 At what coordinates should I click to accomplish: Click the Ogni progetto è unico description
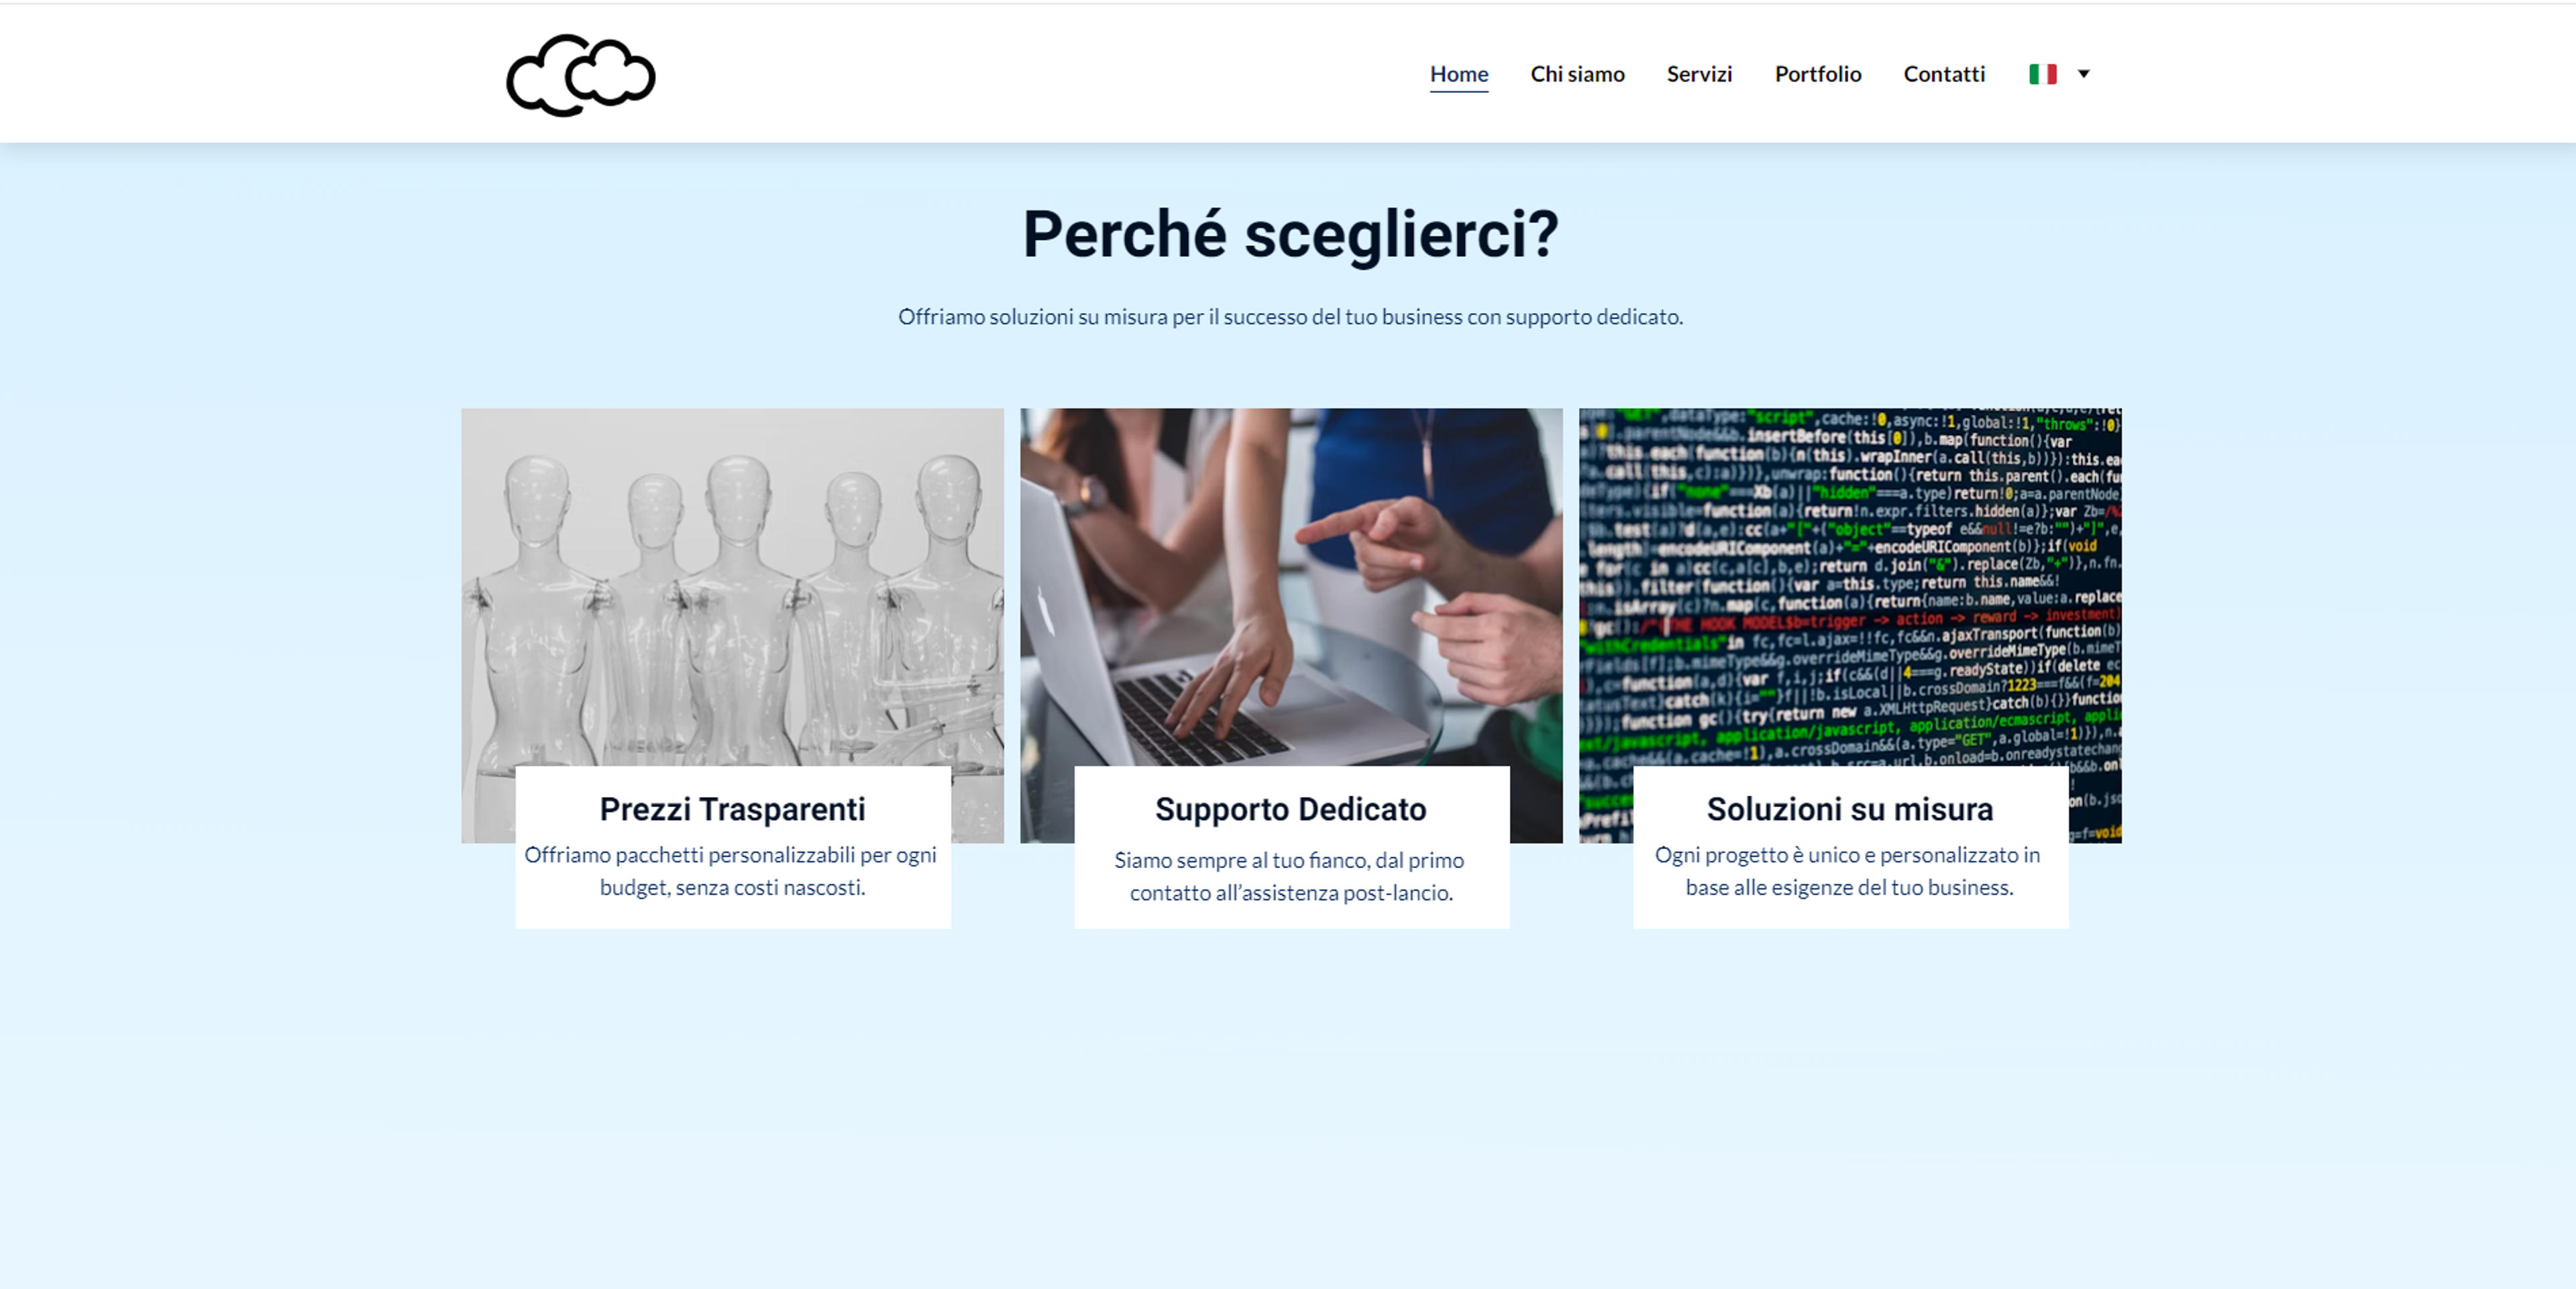1848,870
